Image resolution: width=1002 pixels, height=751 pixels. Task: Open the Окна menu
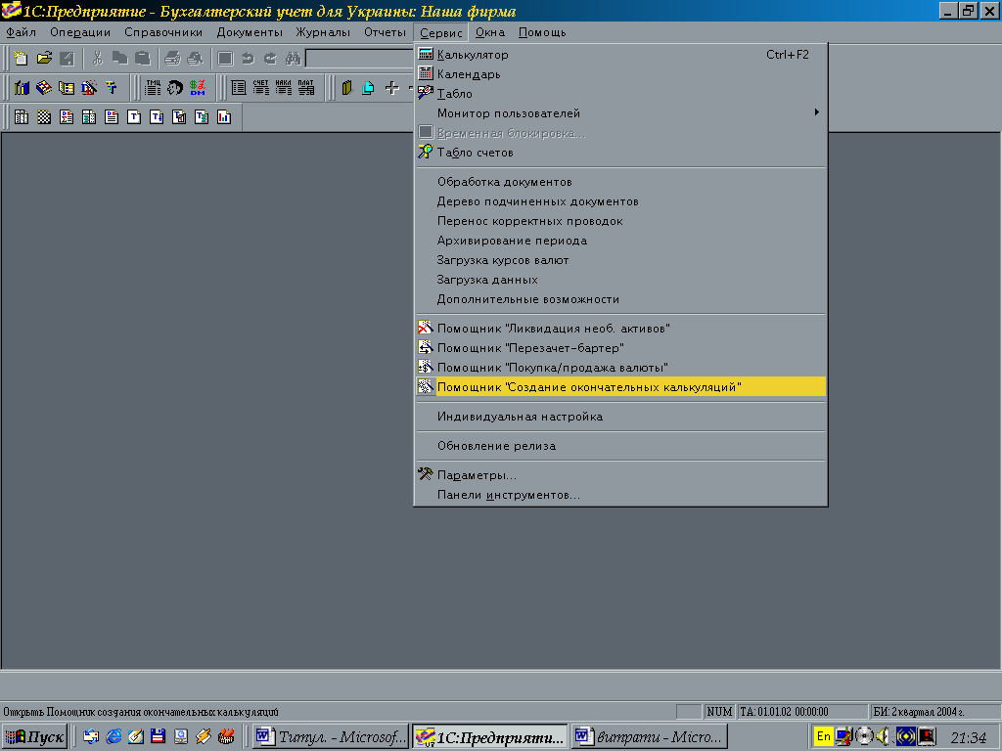pyautogui.click(x=490, y=32)
